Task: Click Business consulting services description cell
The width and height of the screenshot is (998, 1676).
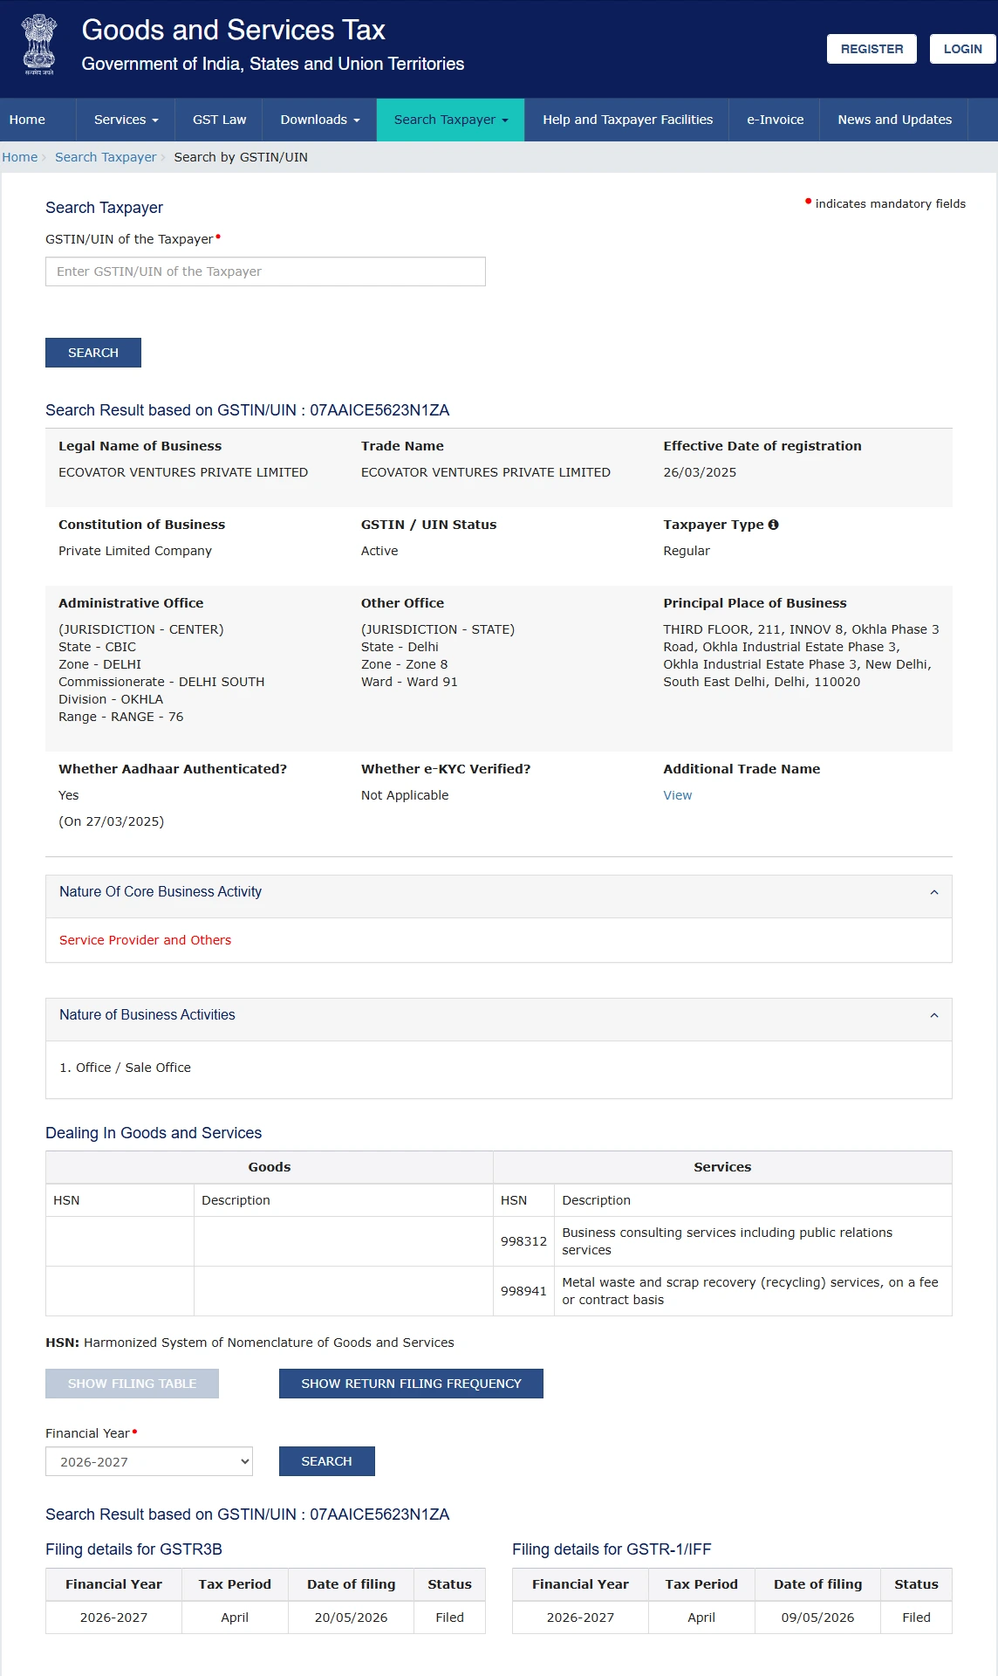Action: tap(753, 1241)
